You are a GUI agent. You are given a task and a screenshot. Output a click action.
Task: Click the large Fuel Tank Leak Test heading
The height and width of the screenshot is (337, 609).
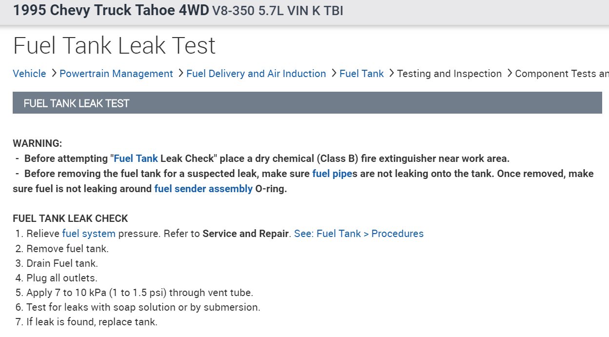tap(114, 46)
